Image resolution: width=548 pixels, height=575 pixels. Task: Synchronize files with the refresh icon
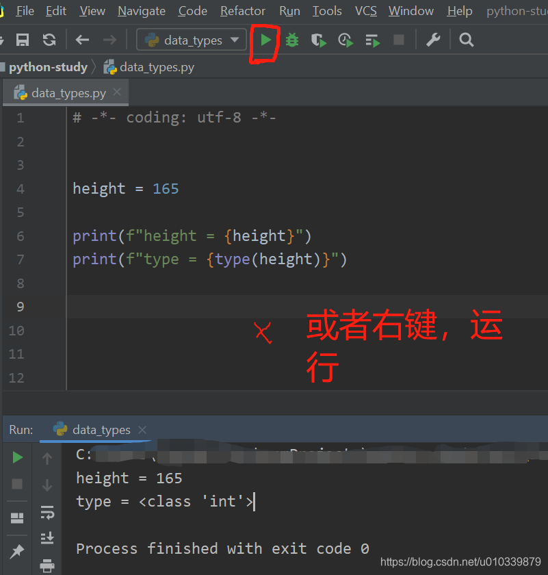click(x=48, y=40)
